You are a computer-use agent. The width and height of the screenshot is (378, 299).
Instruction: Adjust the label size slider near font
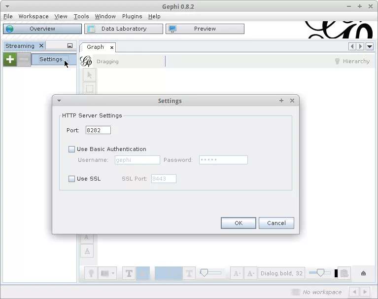[320, 273]
